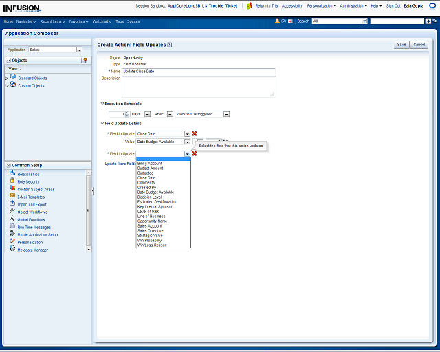
Task: Select Budget Amount from the field list
Action: pos(151,168)
